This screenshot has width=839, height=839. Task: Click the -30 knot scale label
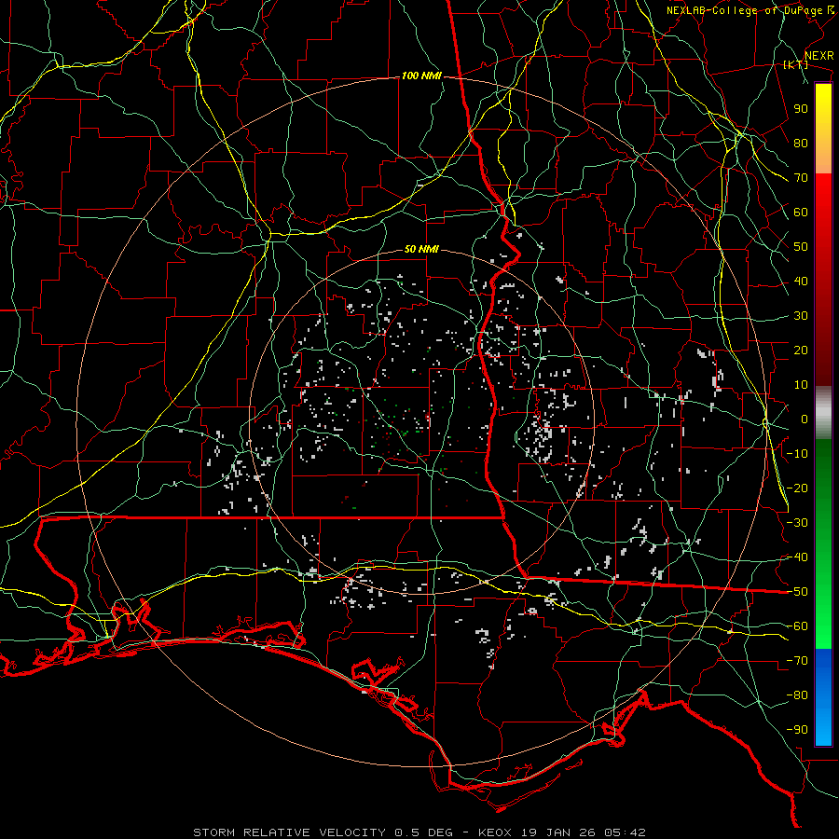797,523
